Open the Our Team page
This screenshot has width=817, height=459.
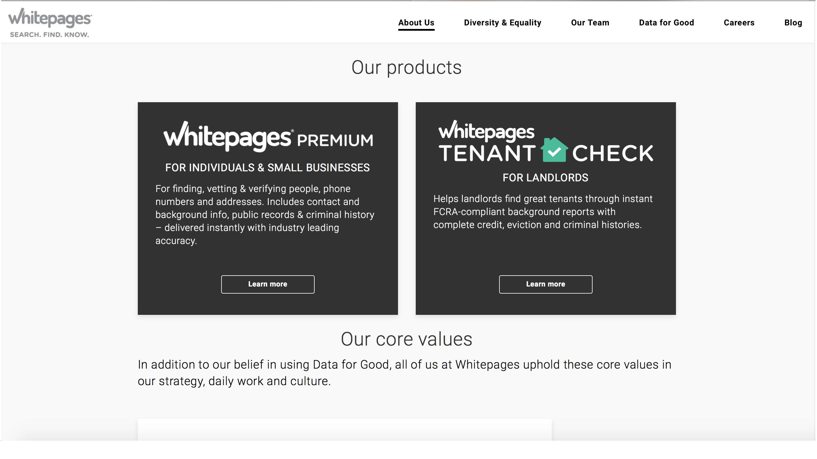tap(590, 22)
